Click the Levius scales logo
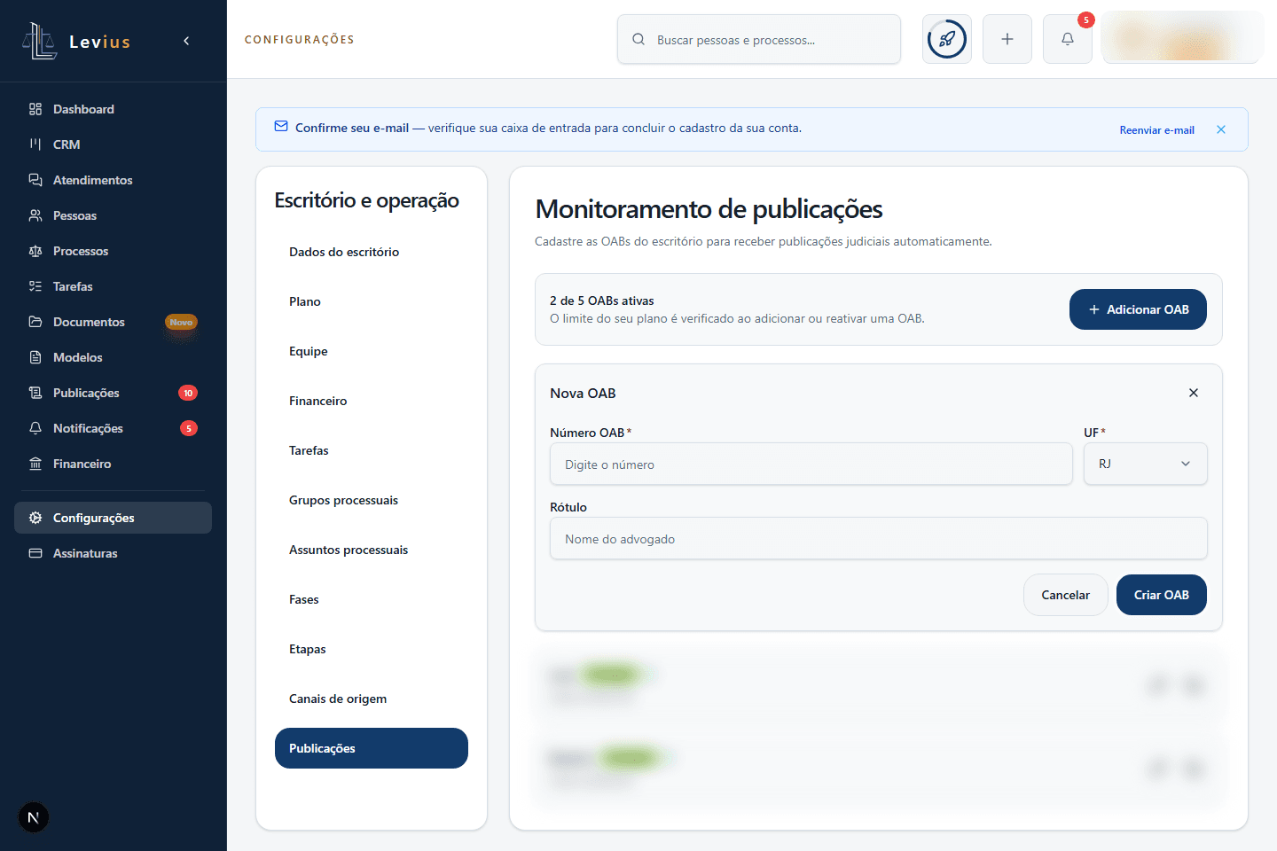Screen dimensions: 1277x851 (39, 41)
